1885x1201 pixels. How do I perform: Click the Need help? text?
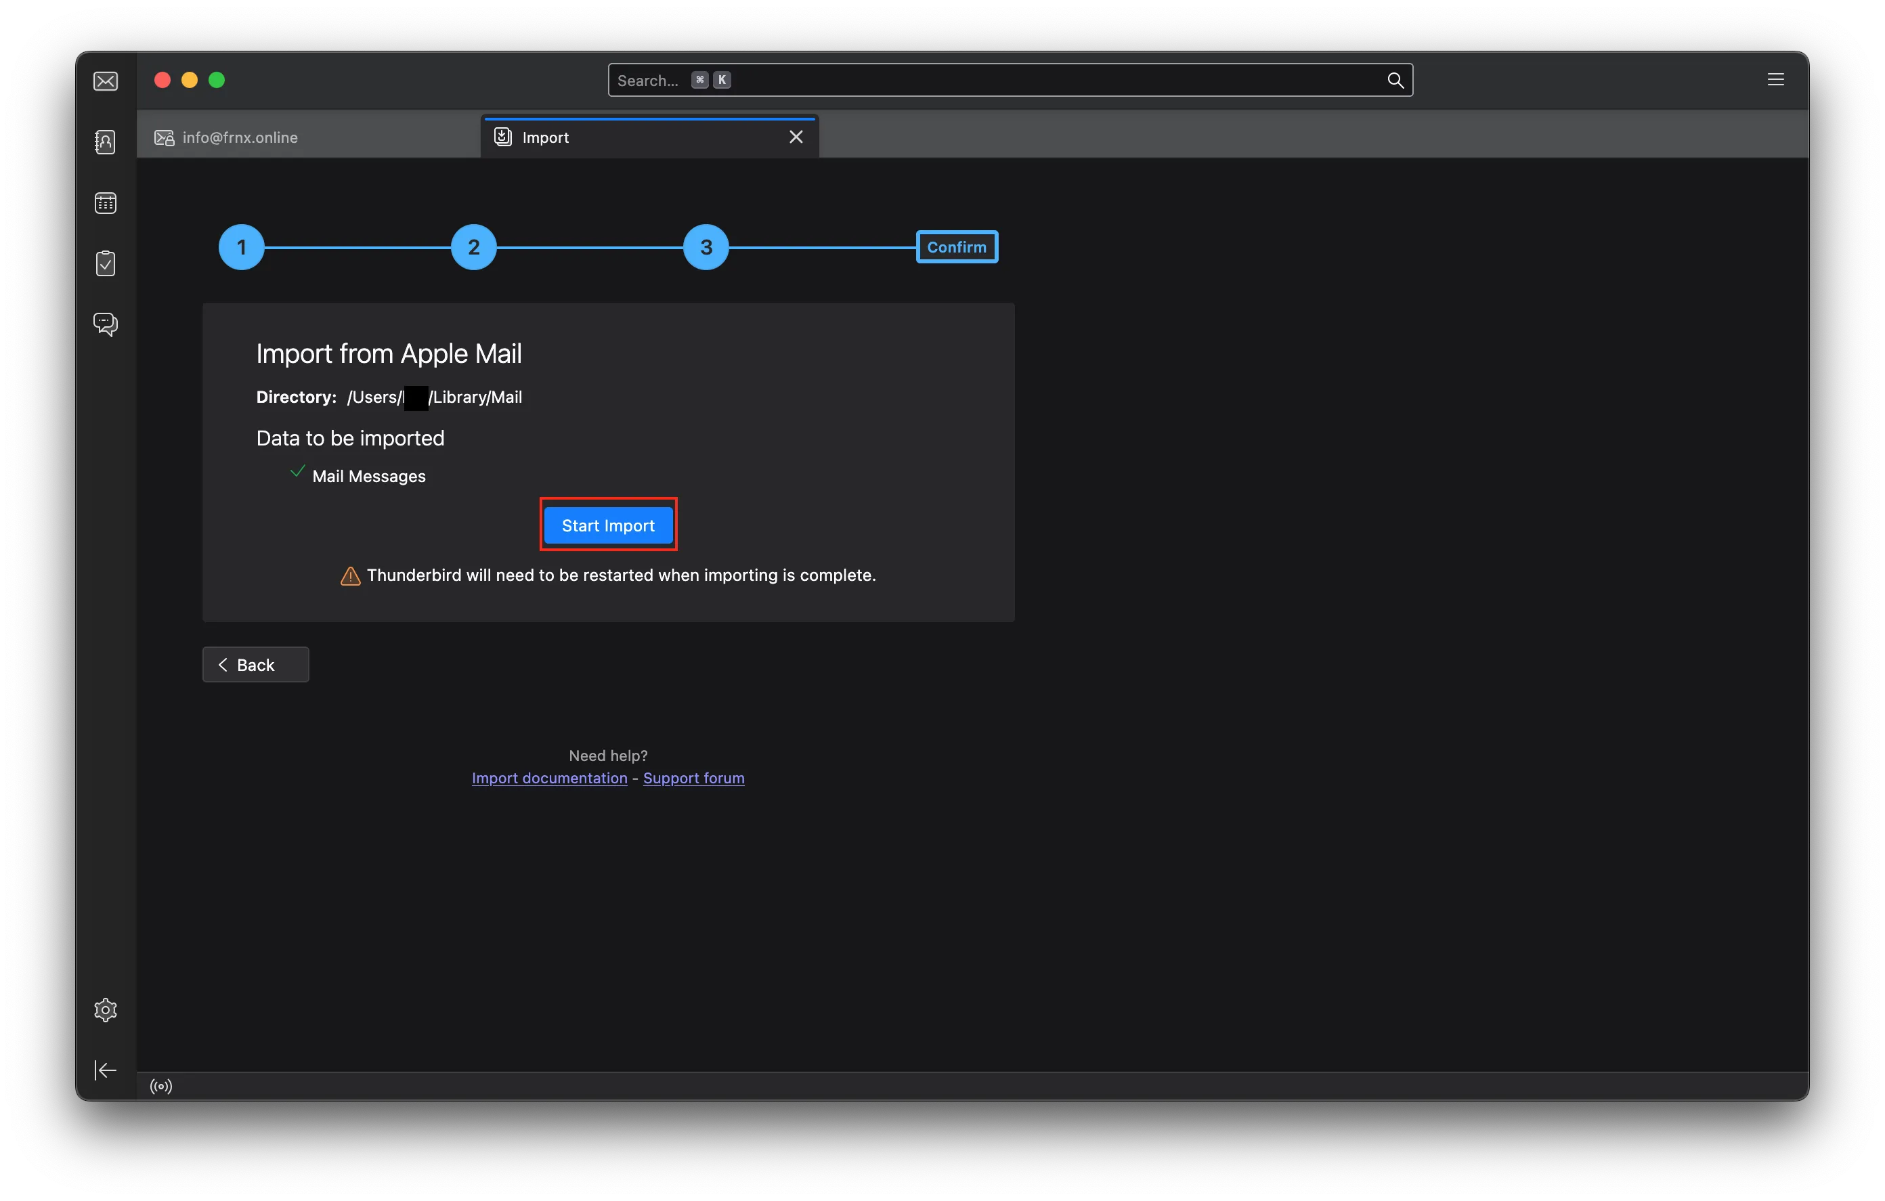click(x=608, y=756)
